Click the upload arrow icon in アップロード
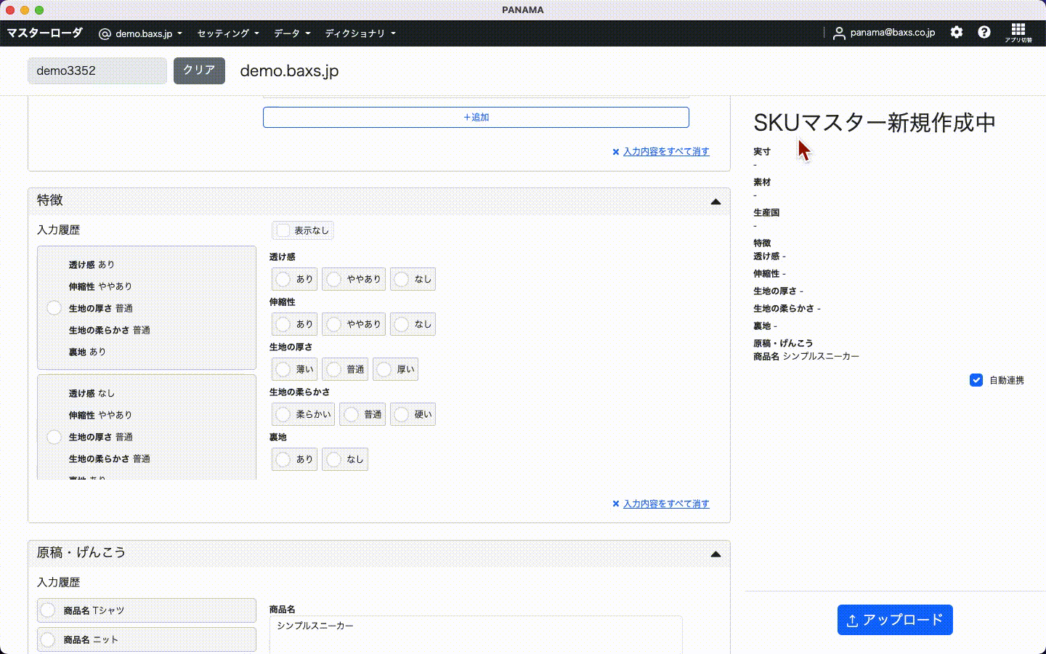1046x654 pixels. tap(853, 621)
